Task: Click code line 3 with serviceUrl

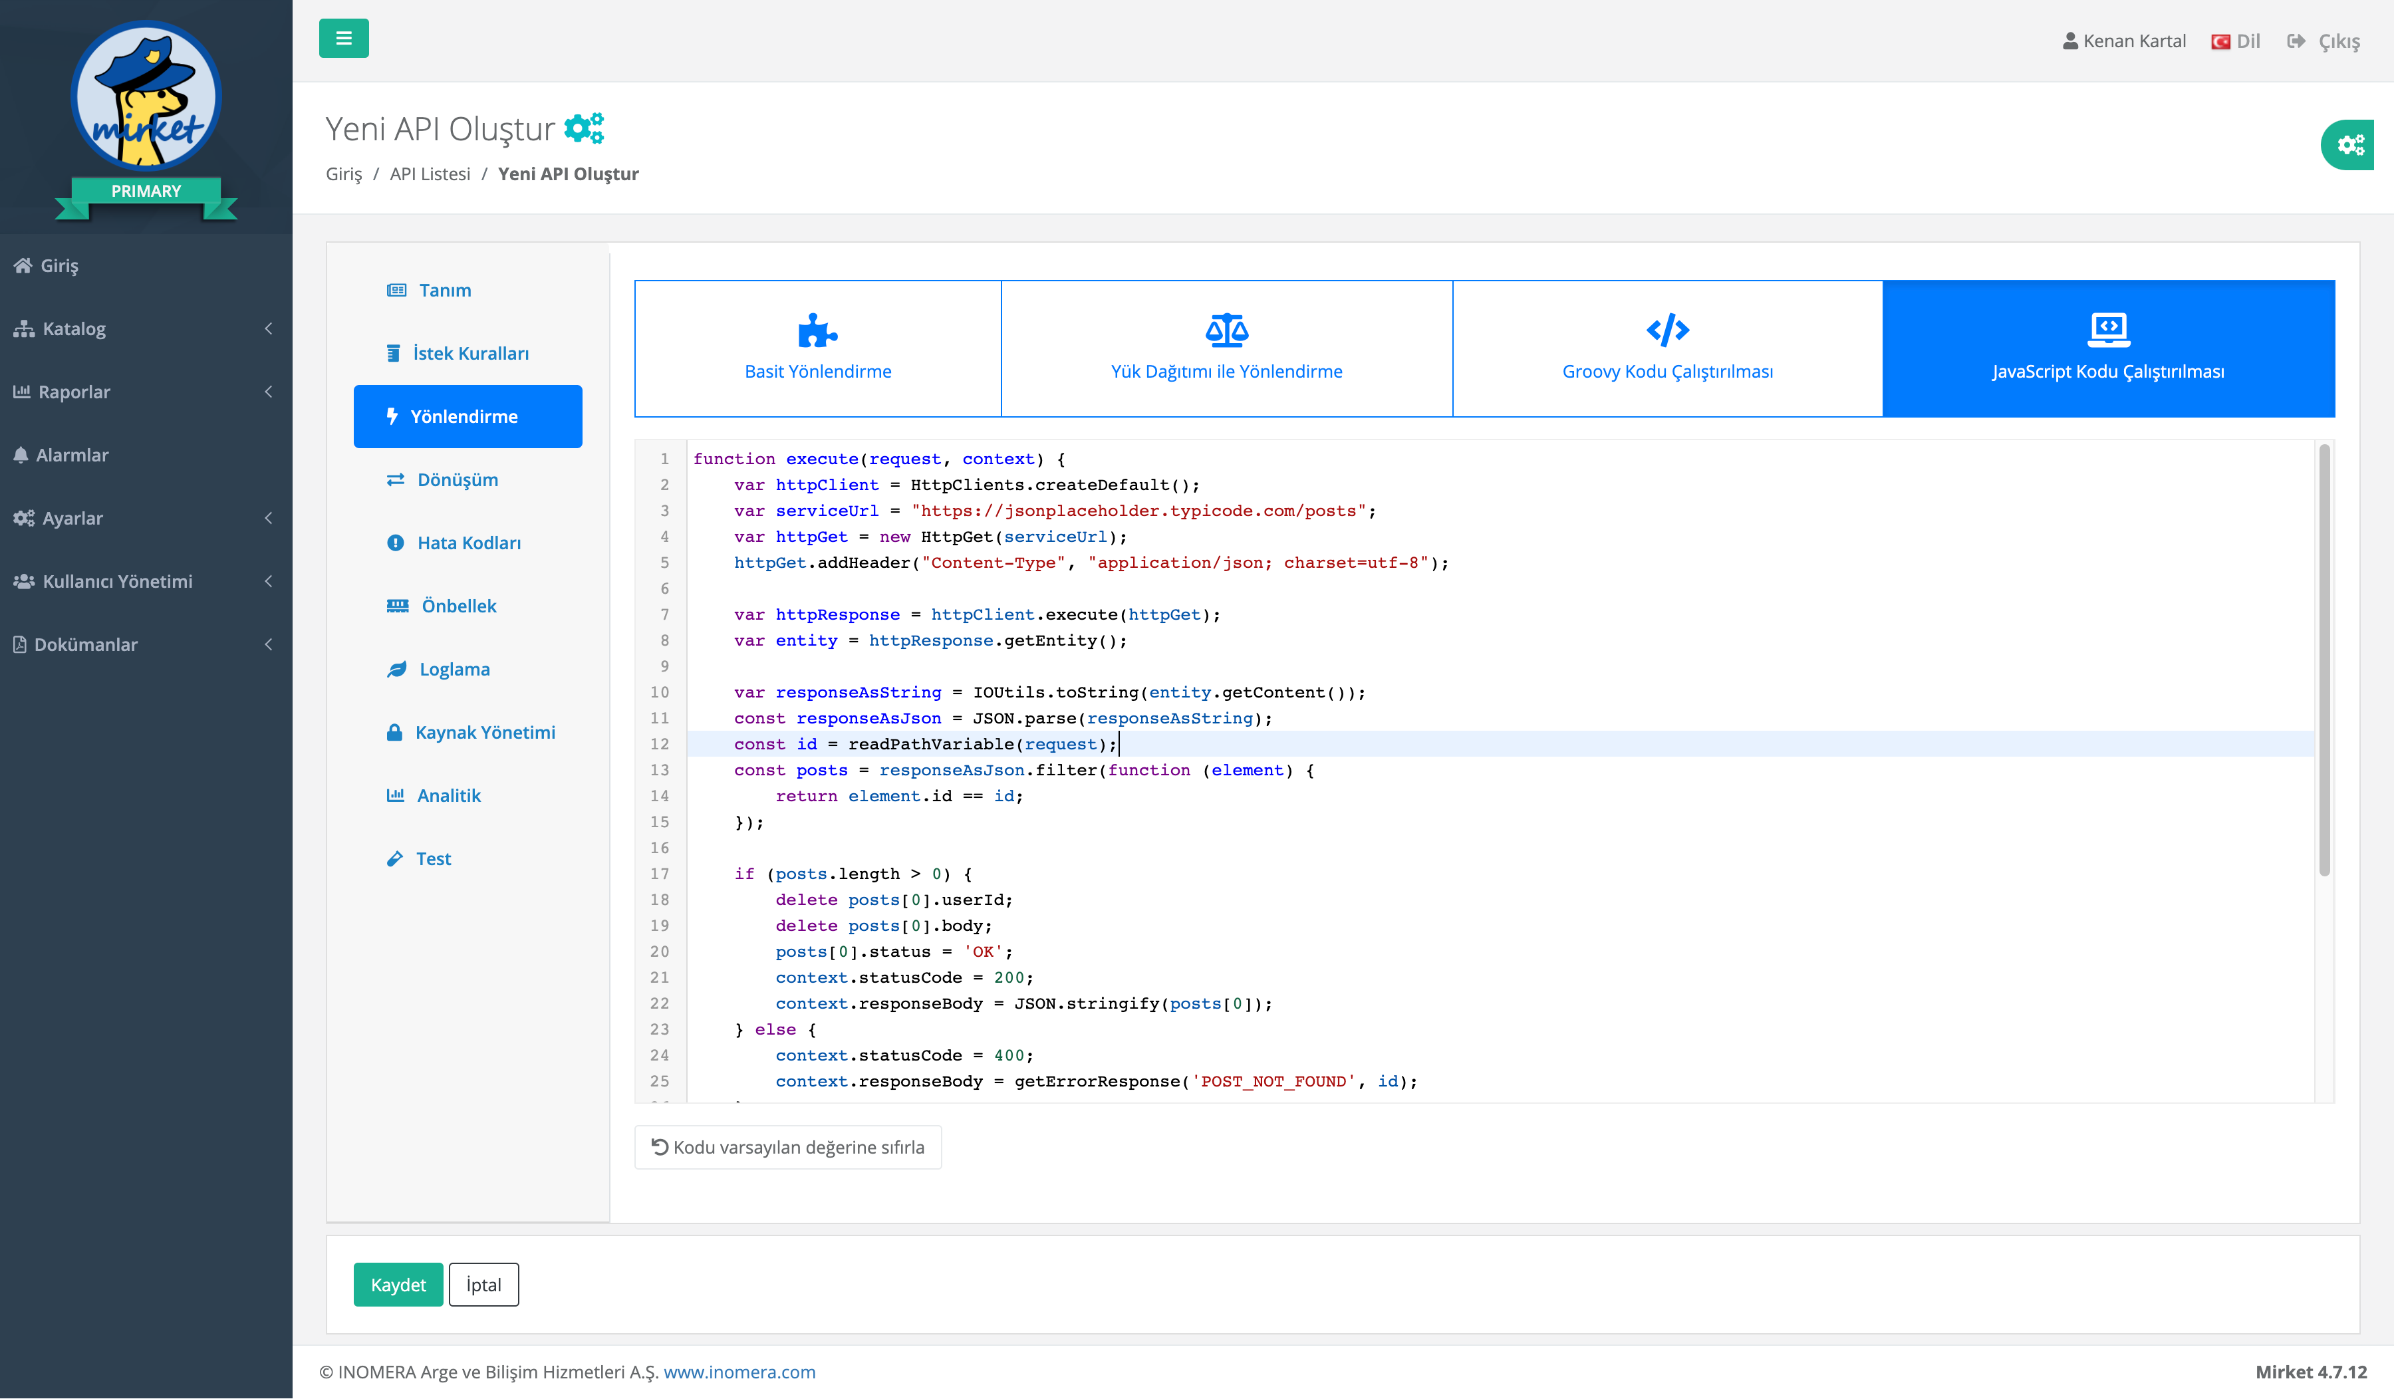Action: click(x=1055, y=511)
